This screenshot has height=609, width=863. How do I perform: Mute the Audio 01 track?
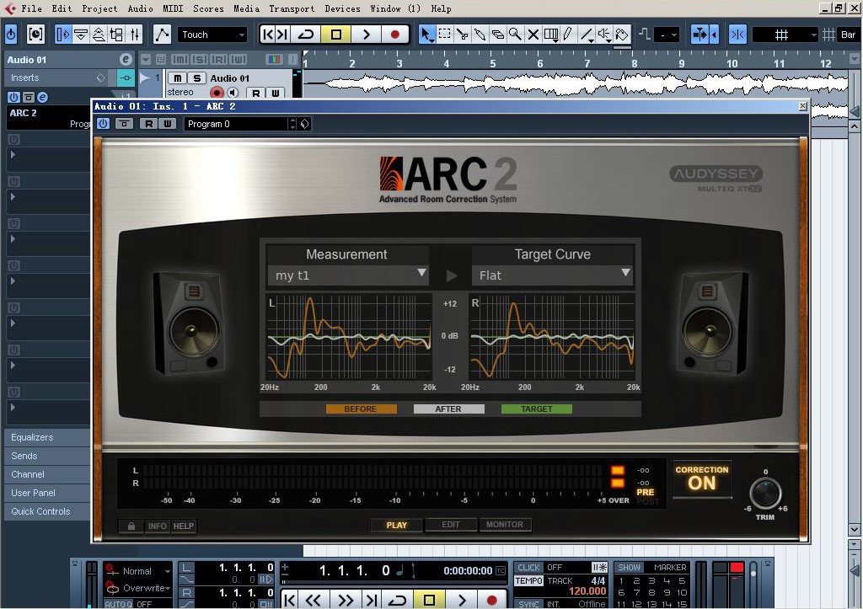(177, 78)
